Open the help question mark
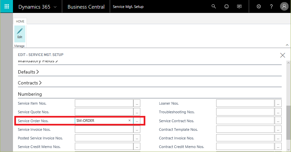Screen dimensions: 291x152 tap(271, 7)
